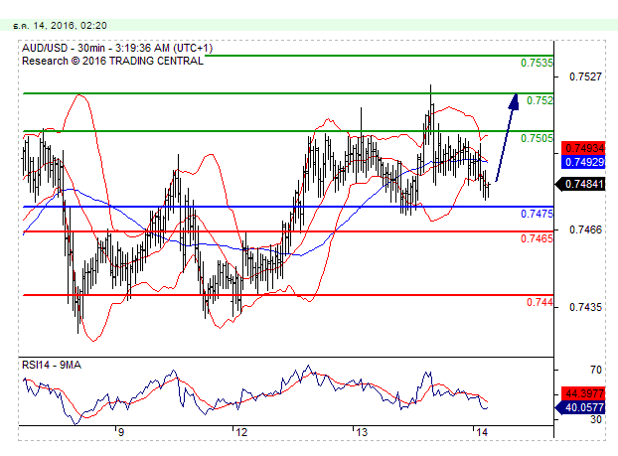This screenshot has width=618, height=456.
Task: Click the red 44.3977 RSI value tag
Action: click(x=583, y=393)
